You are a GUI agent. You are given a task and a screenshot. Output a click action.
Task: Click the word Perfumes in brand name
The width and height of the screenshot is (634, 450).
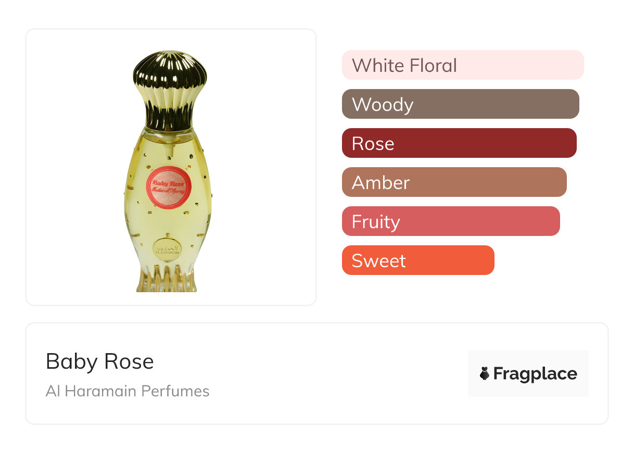coord(179,391)
